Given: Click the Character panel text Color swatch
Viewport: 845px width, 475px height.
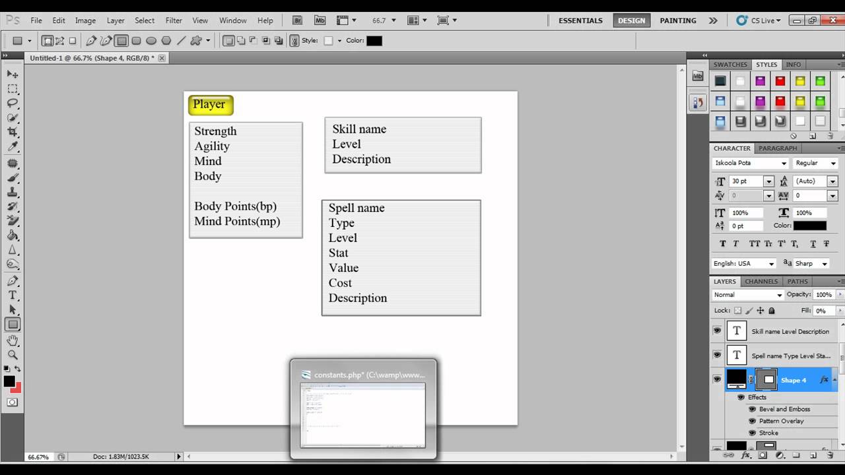Looking at the screenshot, I should (810, 226).
